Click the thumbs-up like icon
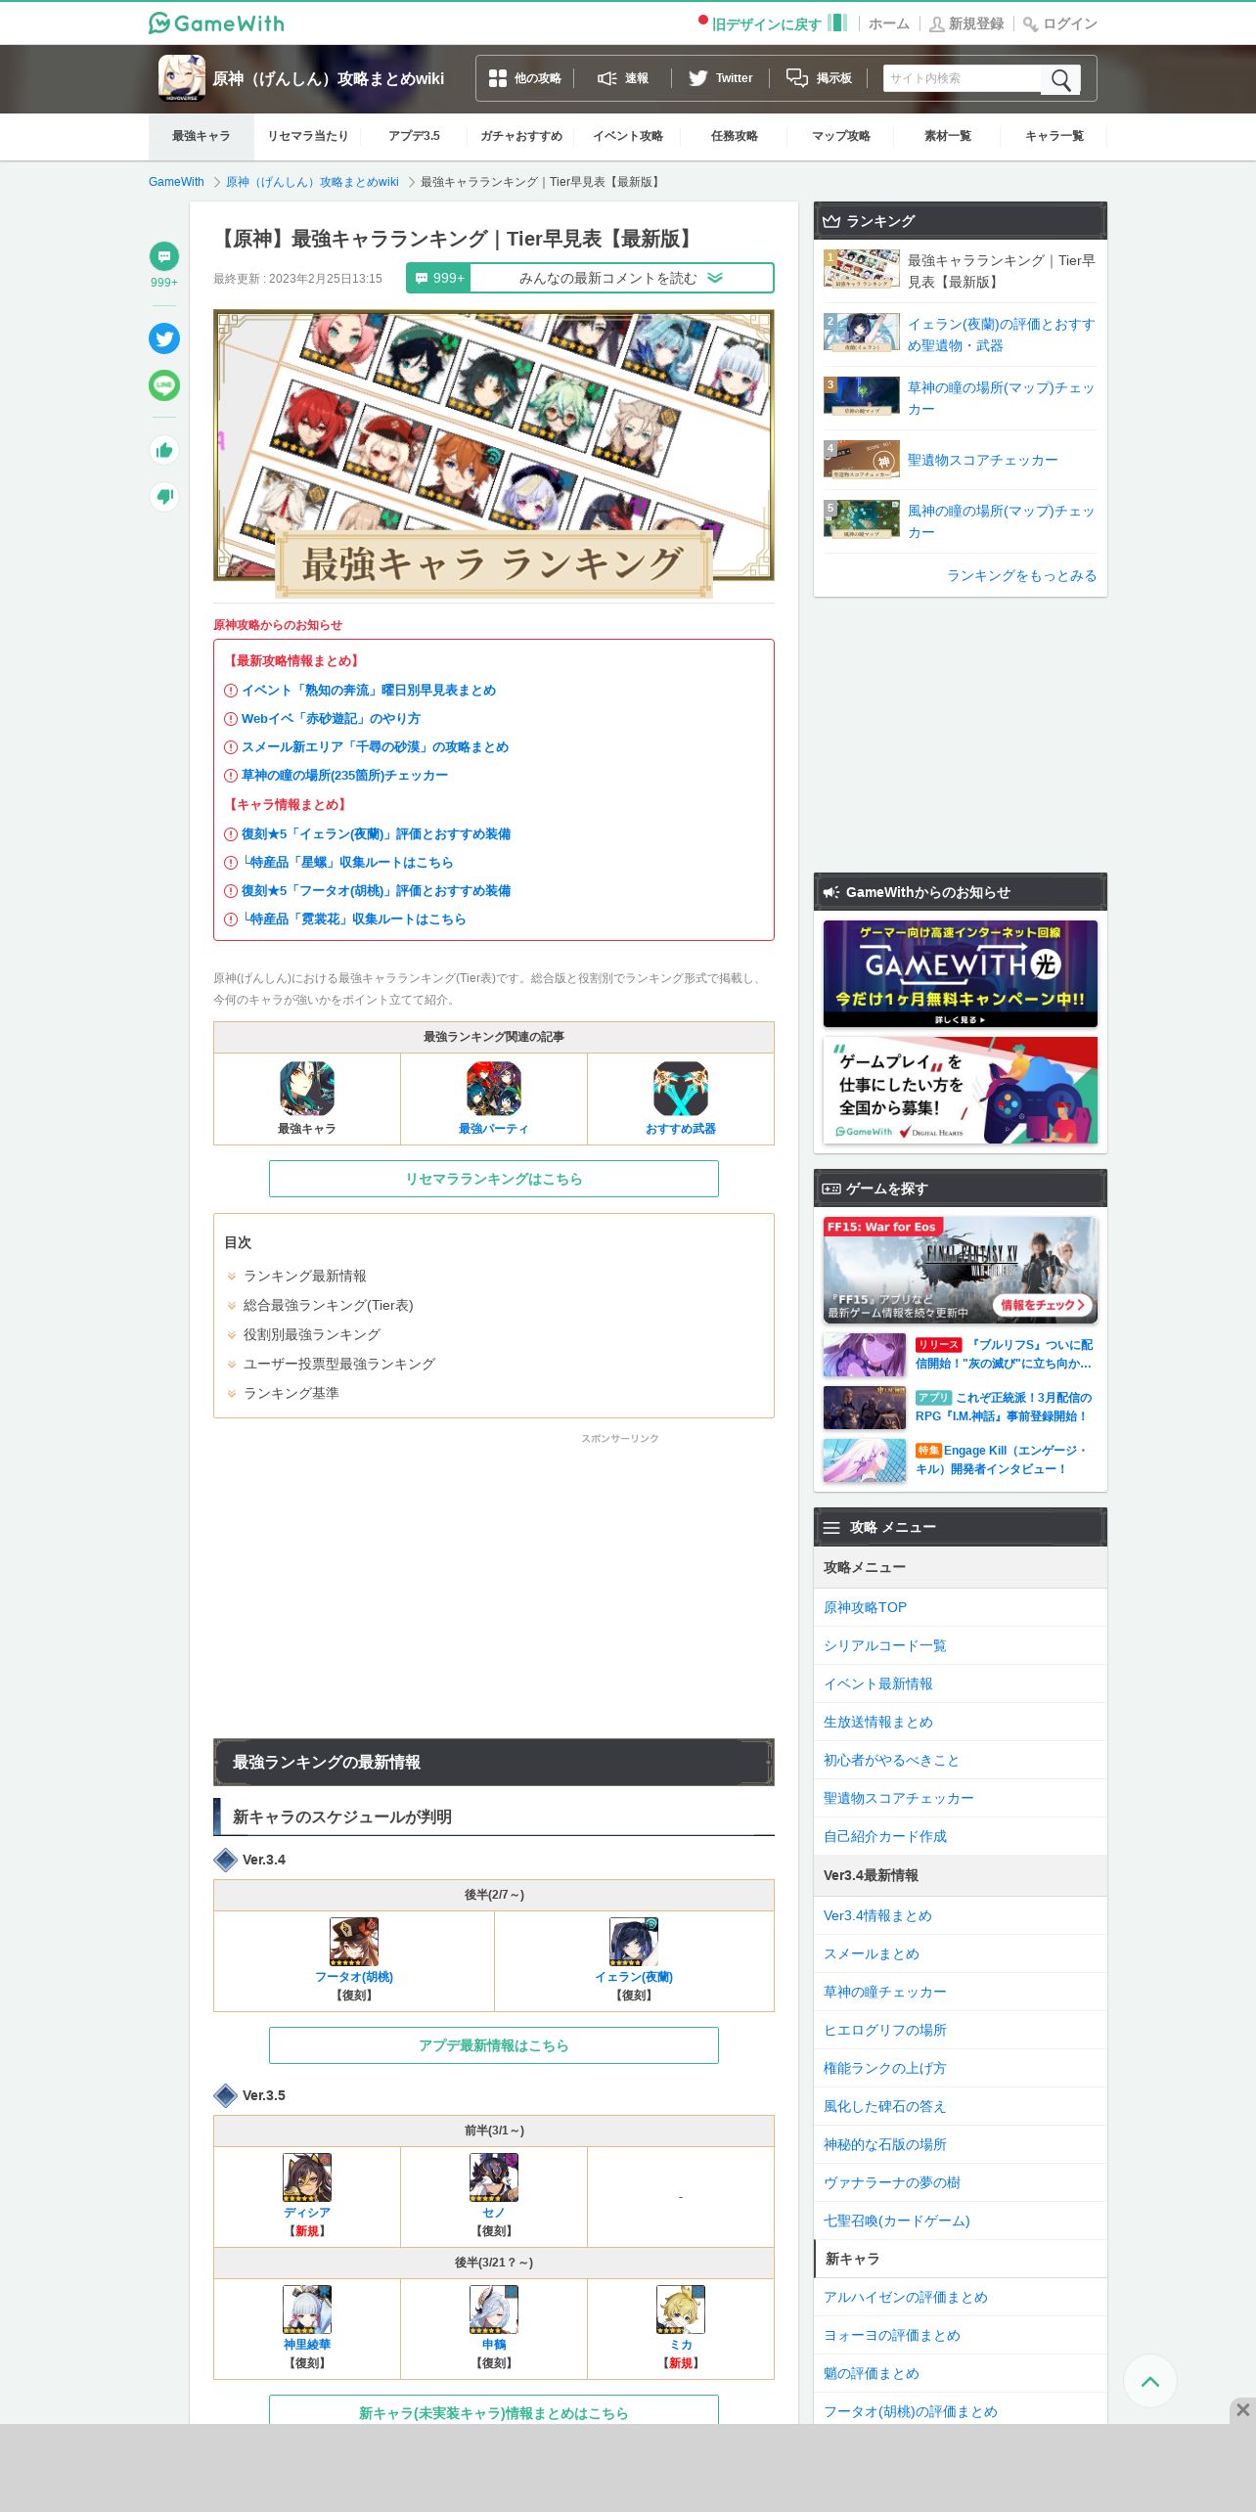 (164, 450)
